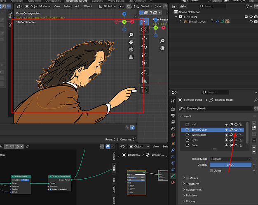Open the Object Mode dropdown
The image size is (258, 205).
click(x=38, y=7)
